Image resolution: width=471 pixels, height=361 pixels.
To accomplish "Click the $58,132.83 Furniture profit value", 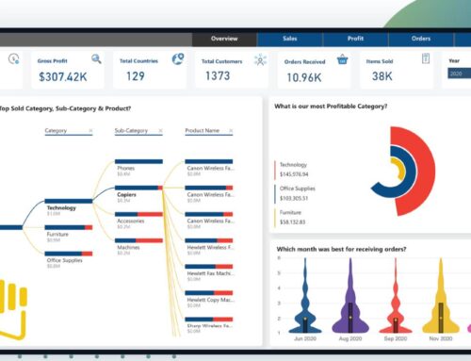I will tap(292, 222).
